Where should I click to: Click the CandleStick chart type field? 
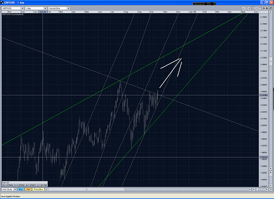[x=57, y=8]
